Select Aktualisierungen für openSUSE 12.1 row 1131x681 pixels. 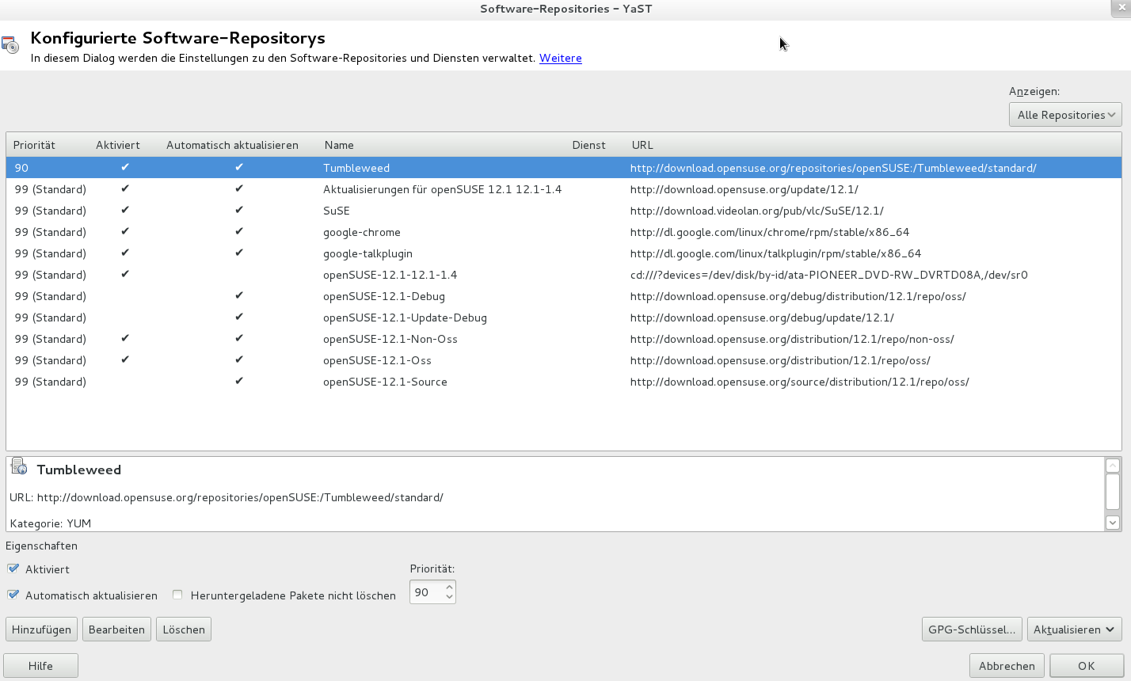coord(564,189)
